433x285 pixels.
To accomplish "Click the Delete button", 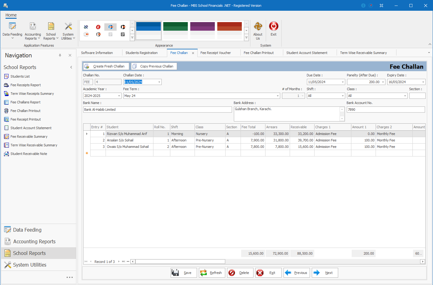I will [240, 273].
